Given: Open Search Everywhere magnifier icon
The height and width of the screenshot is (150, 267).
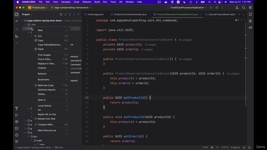Looking at the screenshot, I should 244,7.
